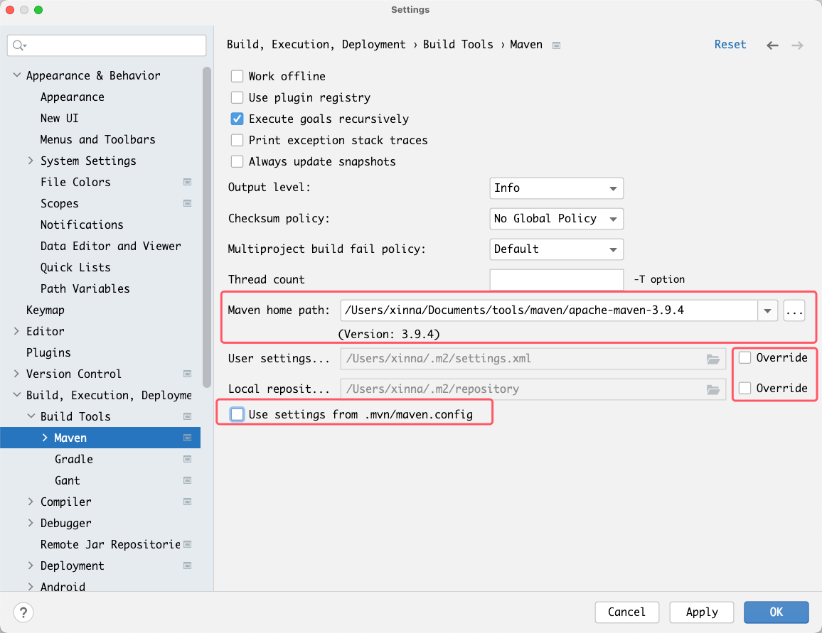Click the project icon next to Deployment

point(187,566)
